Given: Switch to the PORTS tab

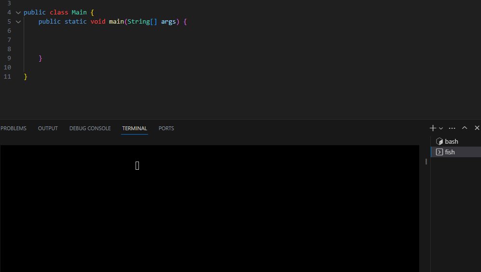Looking at the screenshot, I should [x=166, y=128].
